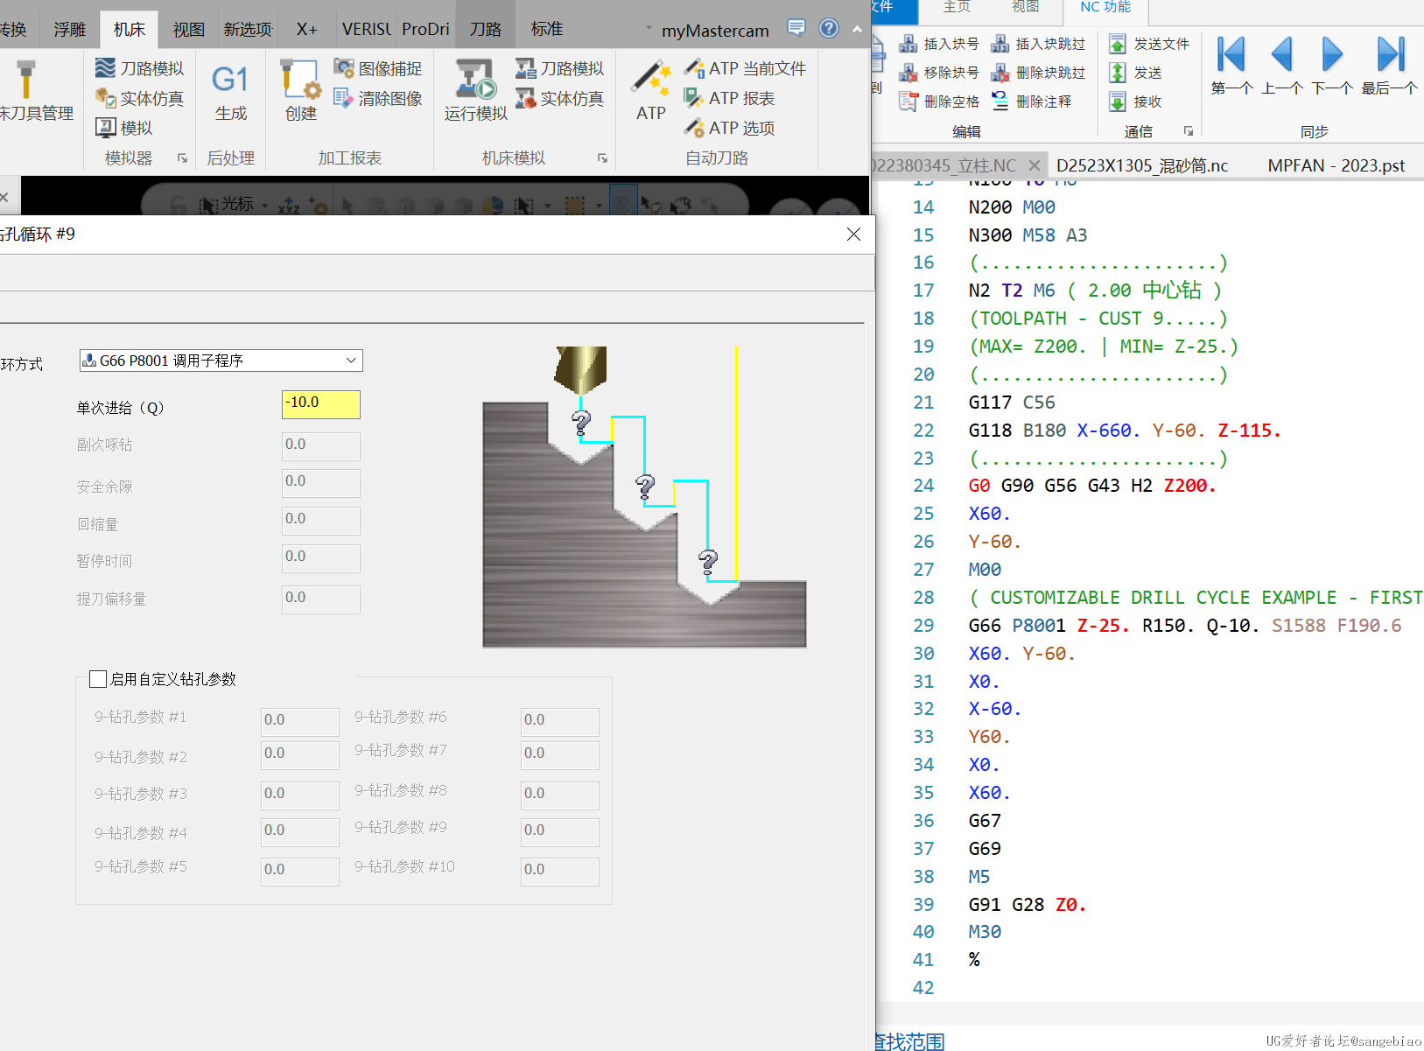
Task: Click the drill cycle preview image
Action: coord(644,496)
